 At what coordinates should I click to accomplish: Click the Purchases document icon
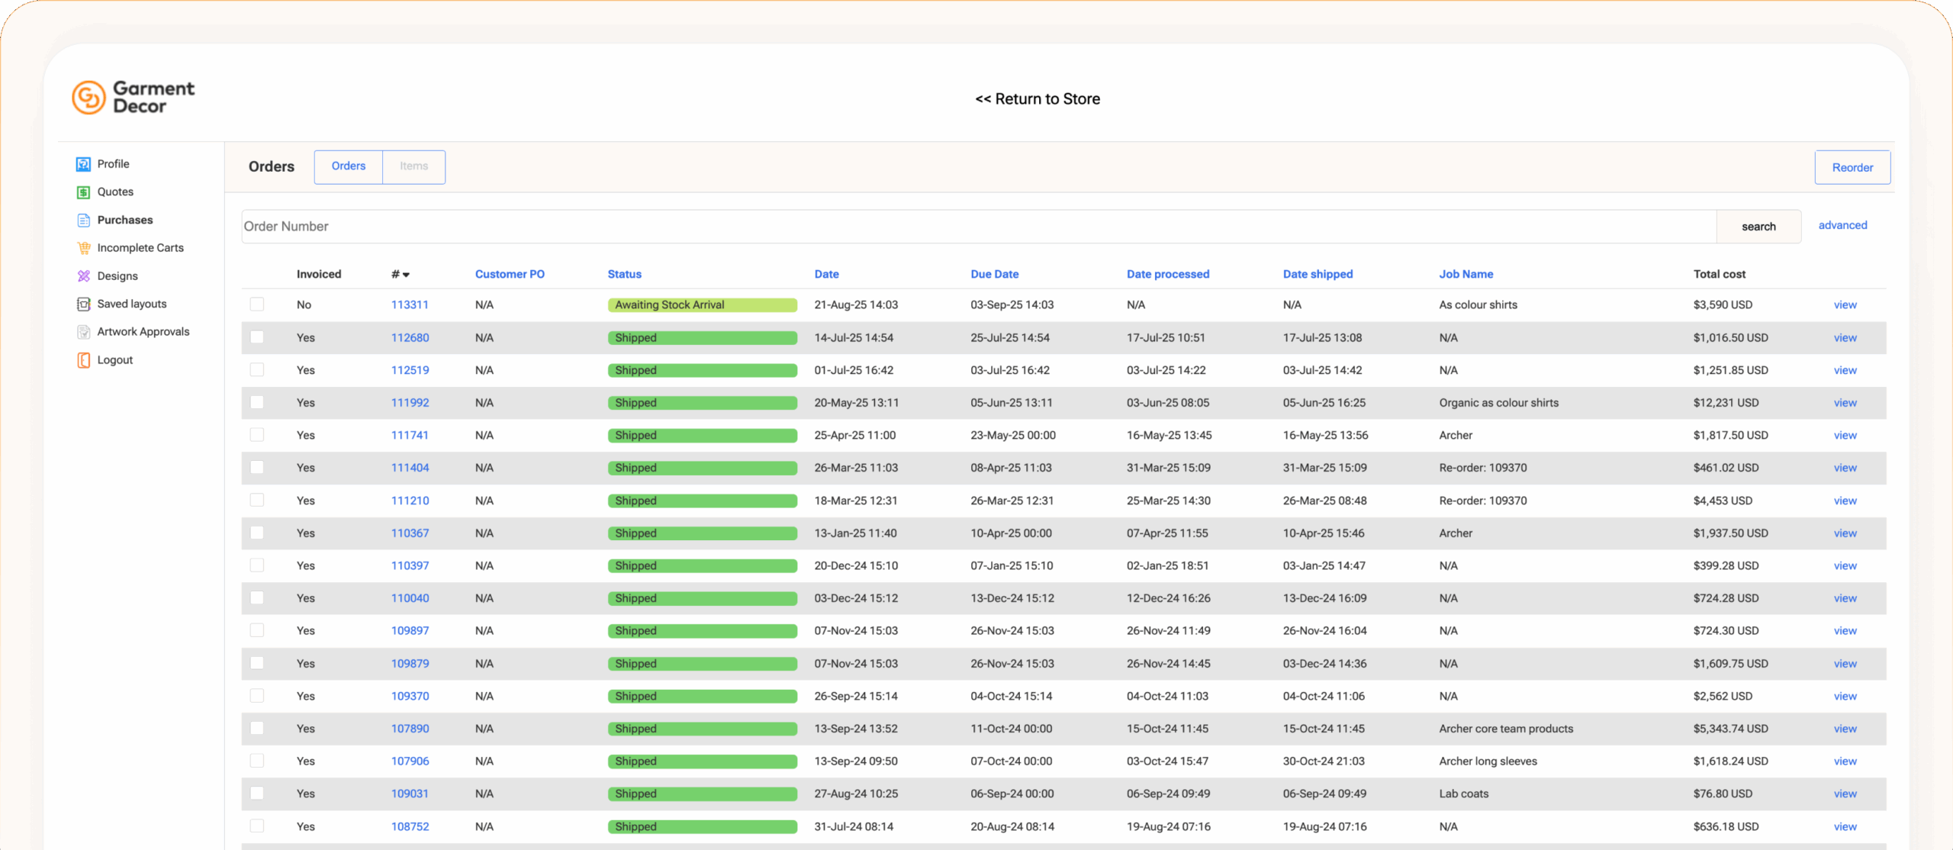pyautogui.click(x=83, y=221)
